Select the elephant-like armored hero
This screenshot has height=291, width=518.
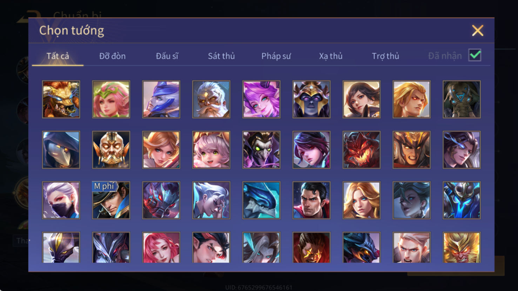(x=462, y=100)
